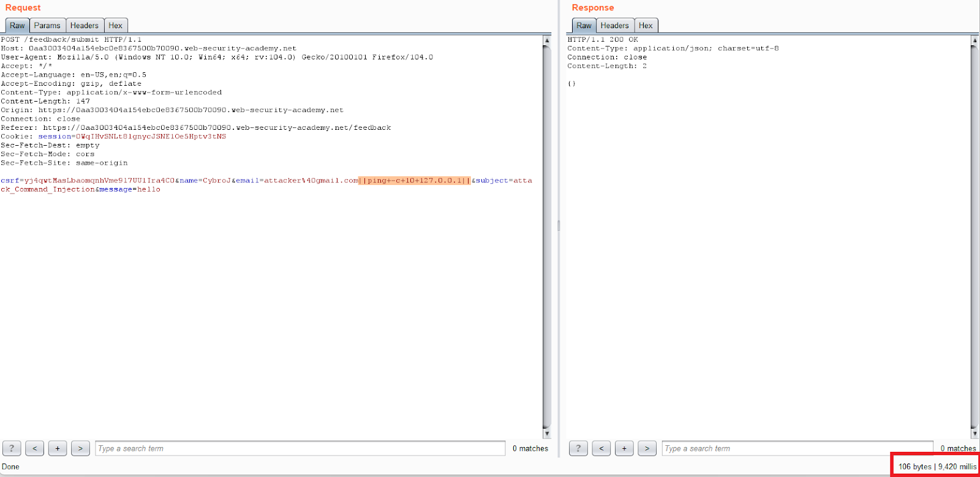The width and height of the screenshot is (980, 477).
Task: Click scroll-up arrow of Response pane scrollbar
Action: pos(974,40)
